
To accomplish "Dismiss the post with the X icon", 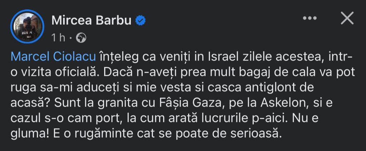I will click(x=347, y=19).
